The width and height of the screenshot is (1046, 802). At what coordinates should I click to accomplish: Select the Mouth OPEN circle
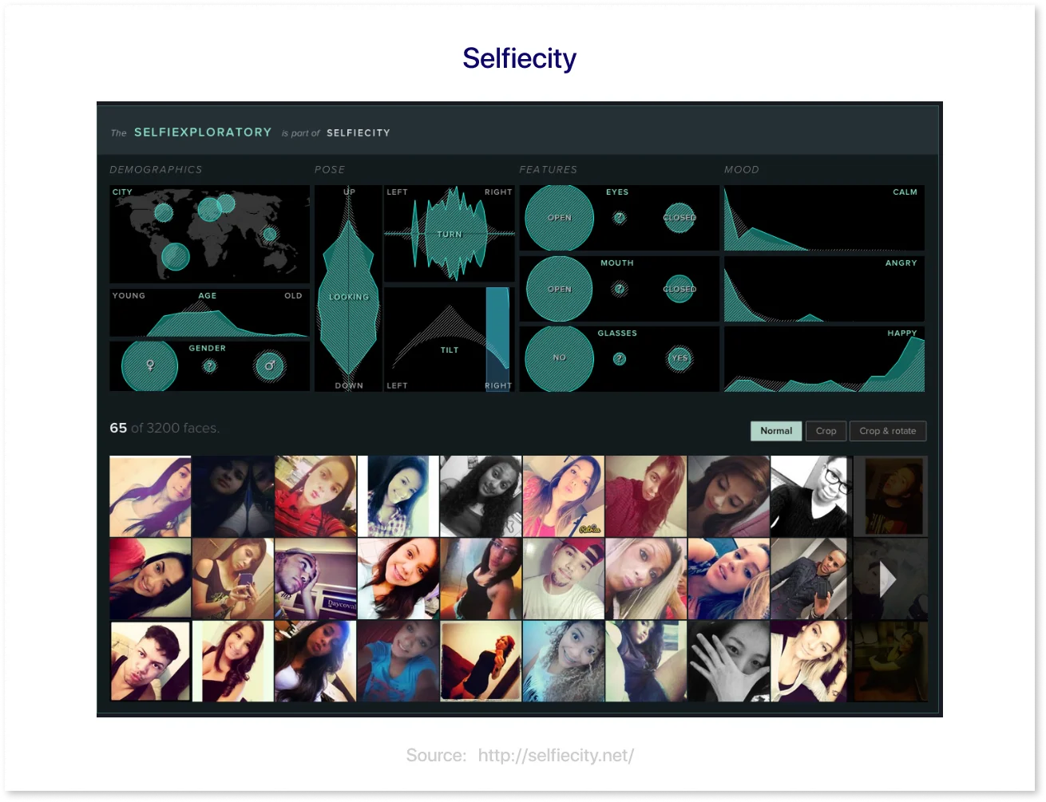pos(559,289)
